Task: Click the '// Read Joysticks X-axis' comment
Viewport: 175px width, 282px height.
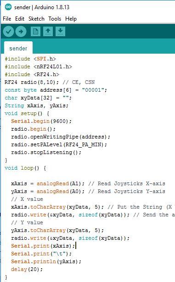Action: point(127,183)
